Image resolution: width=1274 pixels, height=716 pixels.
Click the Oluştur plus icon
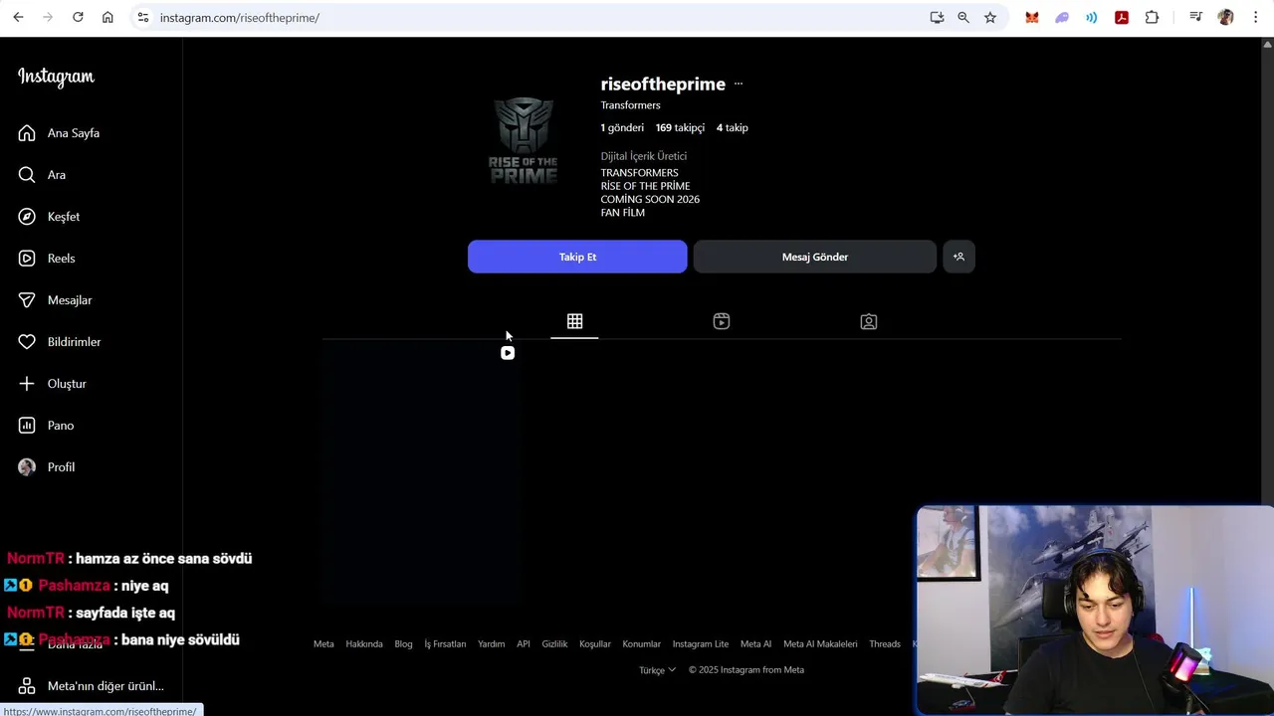pos(27,384)
